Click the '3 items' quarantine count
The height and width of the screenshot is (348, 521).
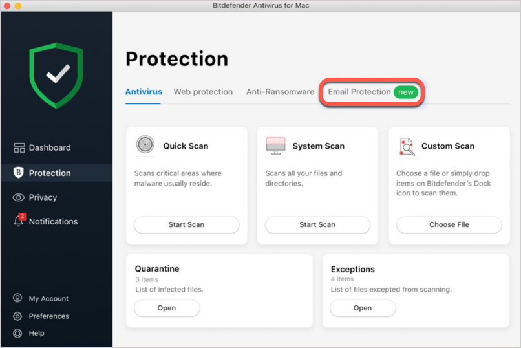pos(147,279)
